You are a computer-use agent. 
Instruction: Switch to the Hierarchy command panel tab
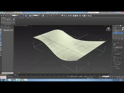117,26
